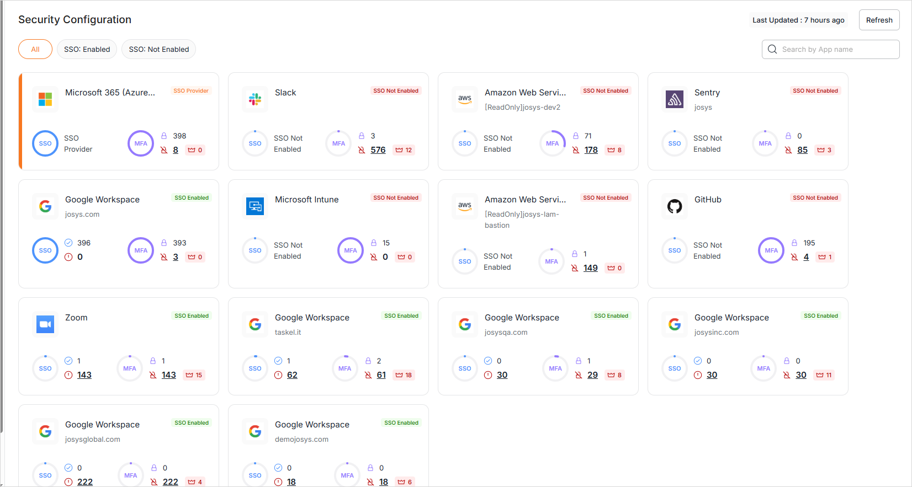Click SSO Provider tag on Microsoft 365
The width and height of the screenshot is (912, 487).
pos(191,91)
